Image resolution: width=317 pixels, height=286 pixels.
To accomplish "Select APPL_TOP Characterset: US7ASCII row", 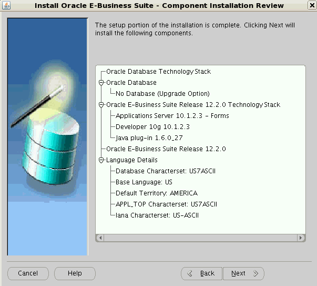I will pos(166,204).
